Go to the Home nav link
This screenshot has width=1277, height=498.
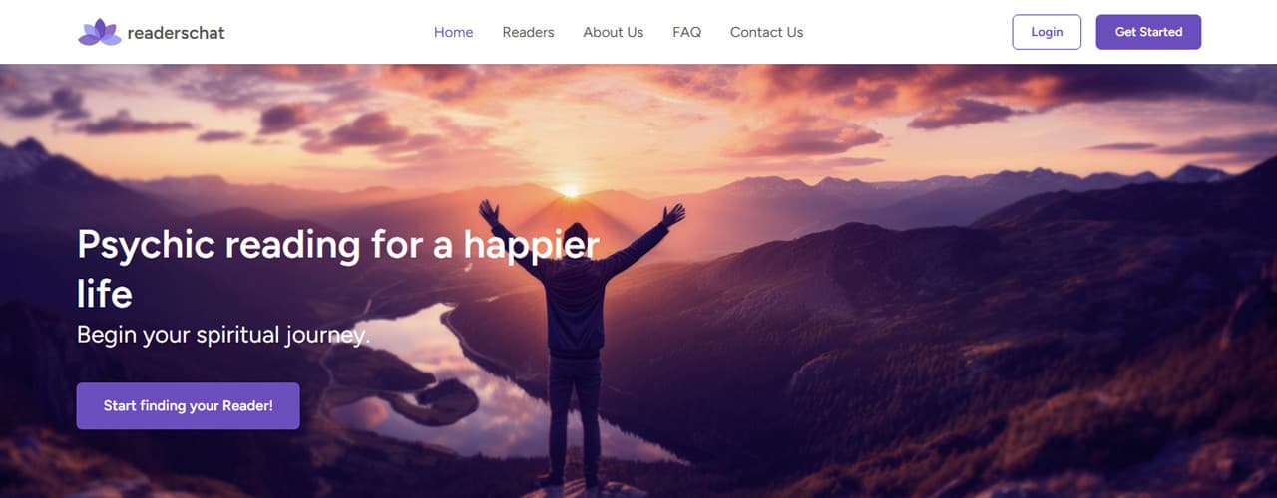tap(454, 32)
